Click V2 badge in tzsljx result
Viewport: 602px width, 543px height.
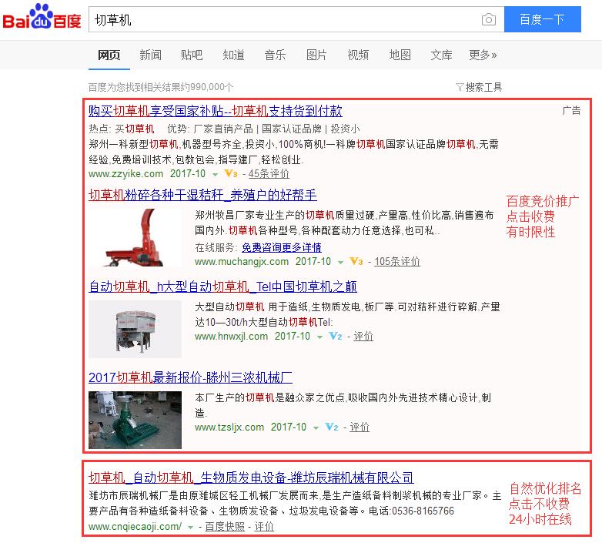click(332, 427)
